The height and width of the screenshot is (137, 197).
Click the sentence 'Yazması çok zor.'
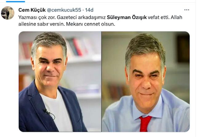pyautogui.click(x=37, y=17)
